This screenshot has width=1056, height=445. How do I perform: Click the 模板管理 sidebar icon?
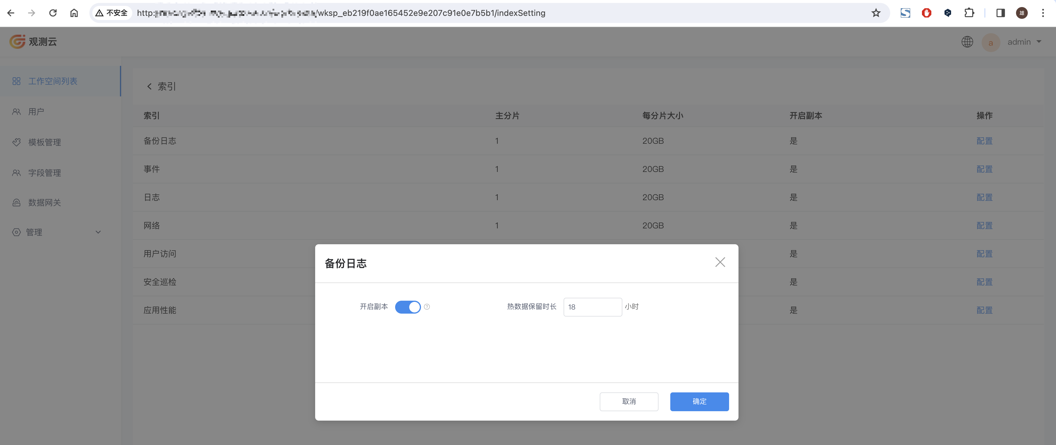click(16, 142)
